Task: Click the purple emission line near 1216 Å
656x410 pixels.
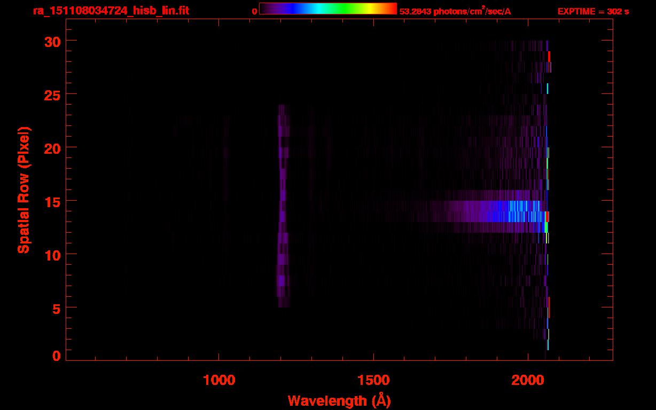Action: click(x=283, y=206)
